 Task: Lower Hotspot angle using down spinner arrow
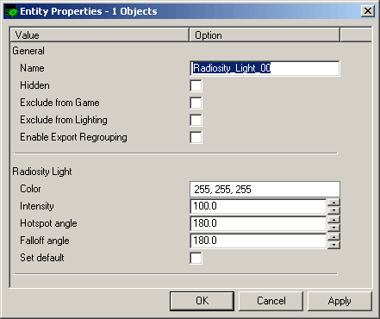pos(333,228)
